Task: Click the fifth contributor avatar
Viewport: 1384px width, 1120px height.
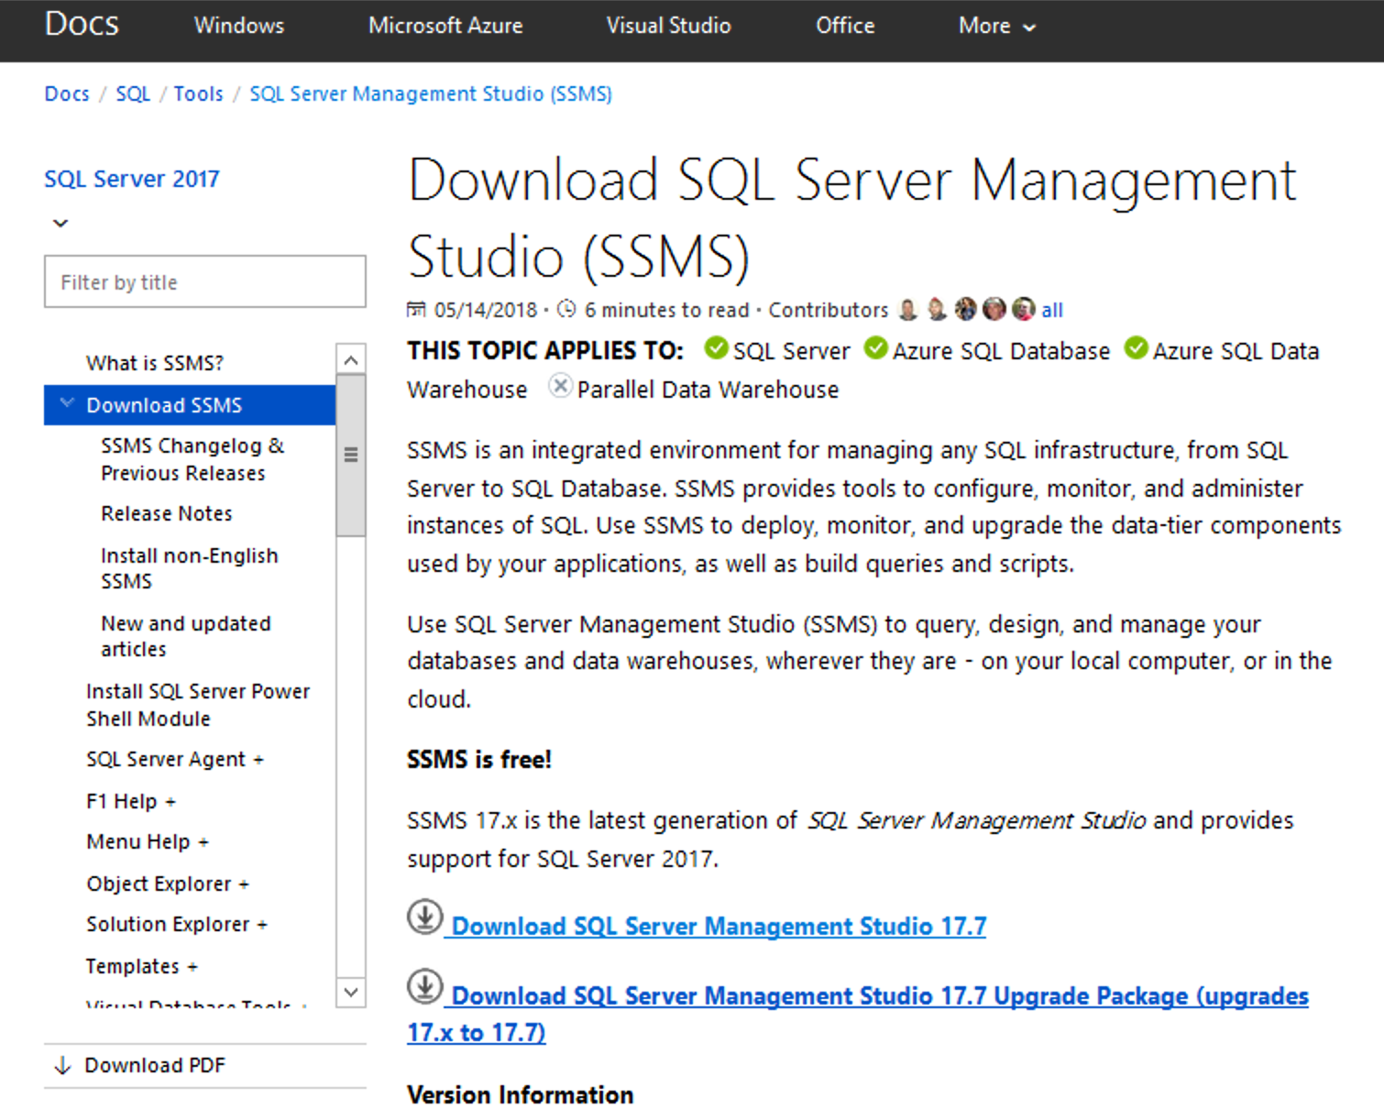Action: [x=1024, y=310]
